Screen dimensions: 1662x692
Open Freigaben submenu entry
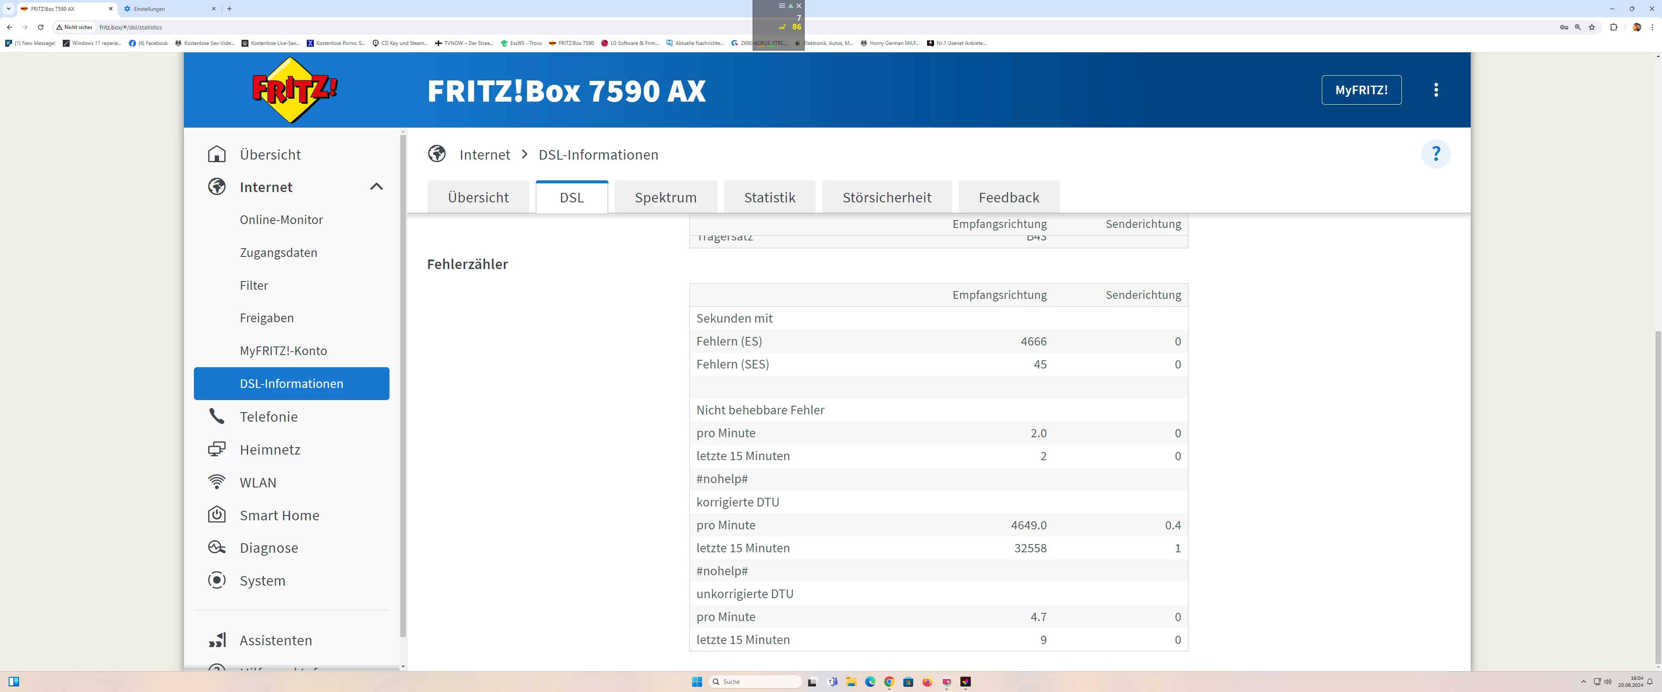click(x=267, y=318)
